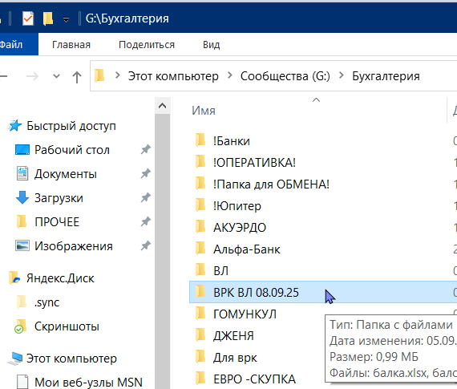457x389 pixels.
Task: Expand the chevron before Этот компьютер
Action: click(x=117, y=75)
